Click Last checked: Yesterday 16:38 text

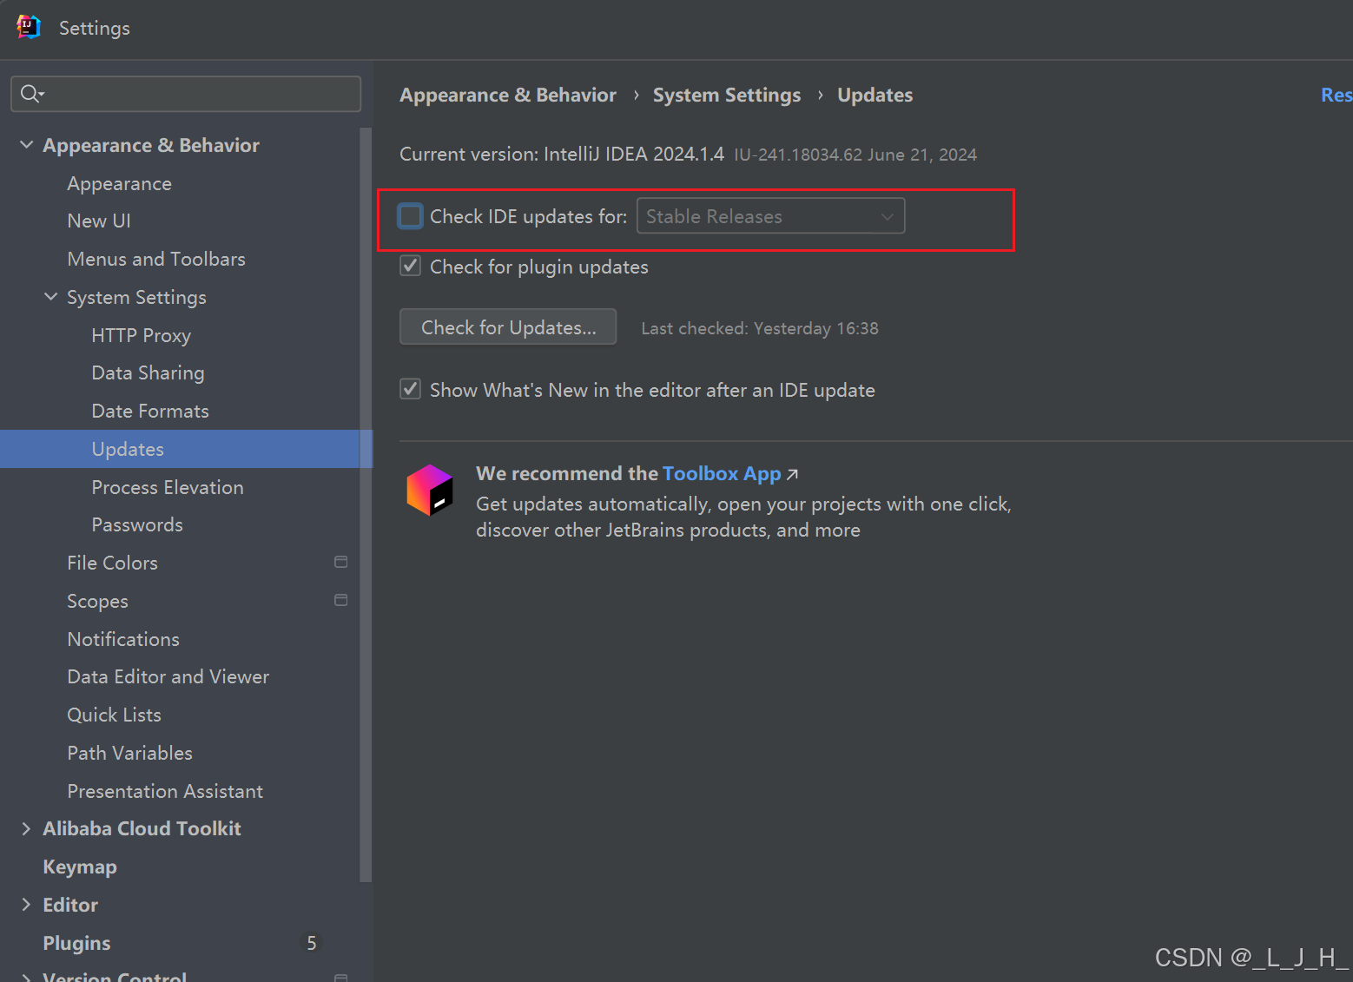point(760,328)
